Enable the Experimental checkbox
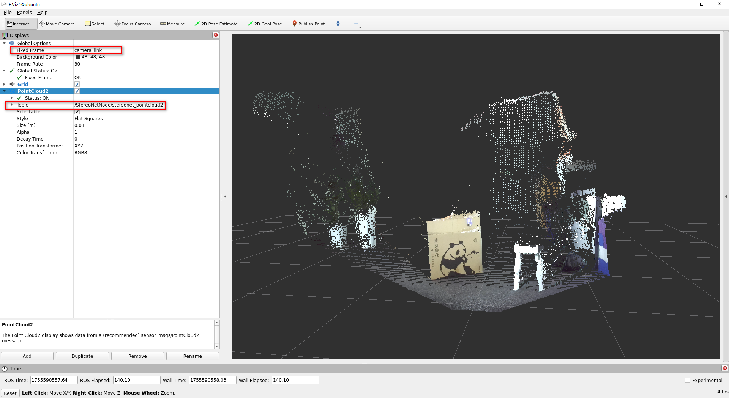Viewport: 729px width, 398px height. [x=687, y=380]
